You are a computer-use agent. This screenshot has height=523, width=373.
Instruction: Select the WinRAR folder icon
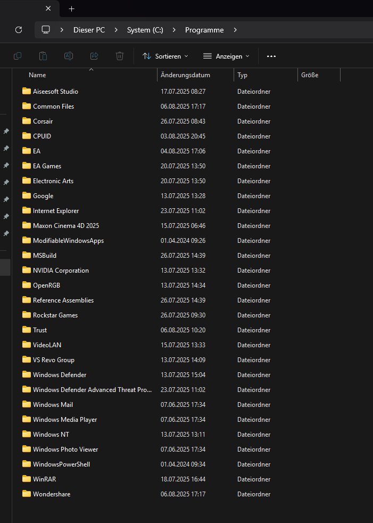click(27, 479)
